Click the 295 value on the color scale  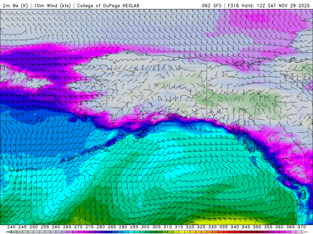click(134, 227)
